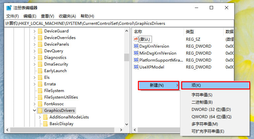Viewport: 254px width, 139px height.
Task: Collapse the GraphicsDrivers tree node
Action: [x=35, y=111]
